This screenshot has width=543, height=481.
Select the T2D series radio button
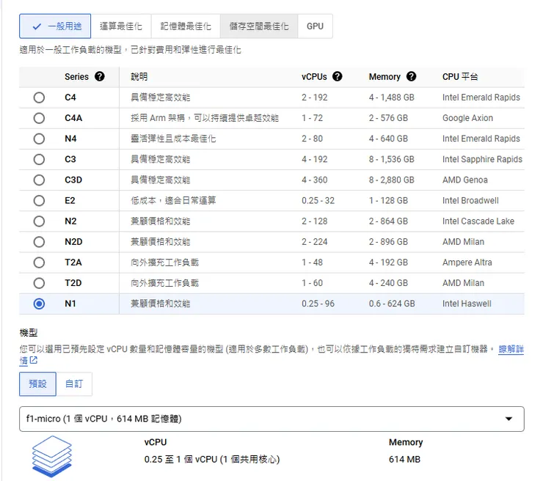[39, 283]
